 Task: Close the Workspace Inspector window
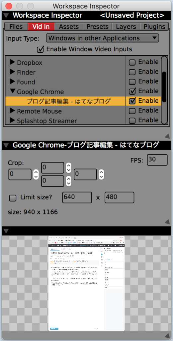(9, 6)
